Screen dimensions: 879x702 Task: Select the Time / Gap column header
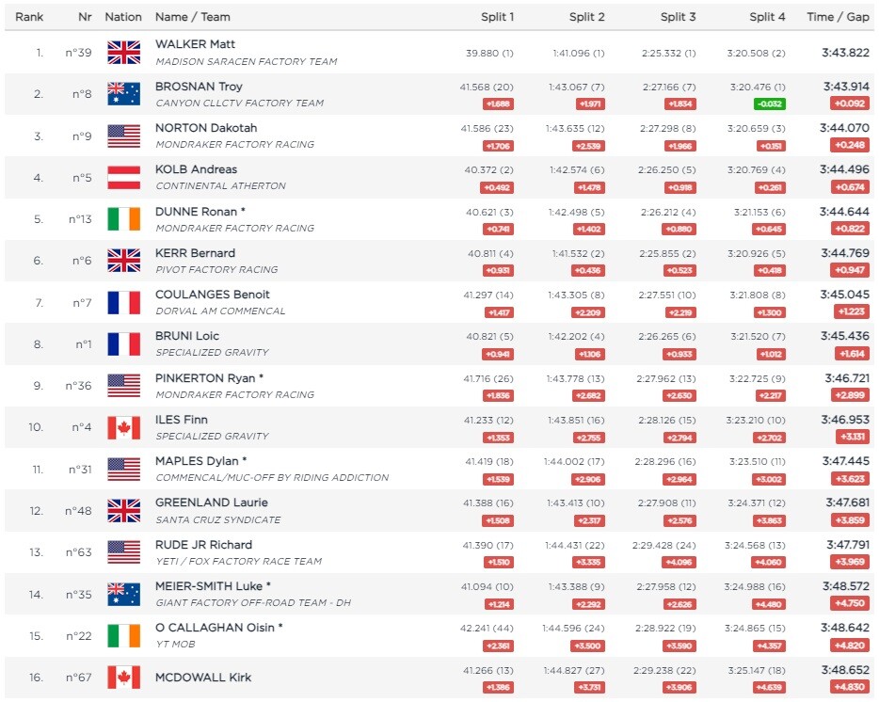839,17
